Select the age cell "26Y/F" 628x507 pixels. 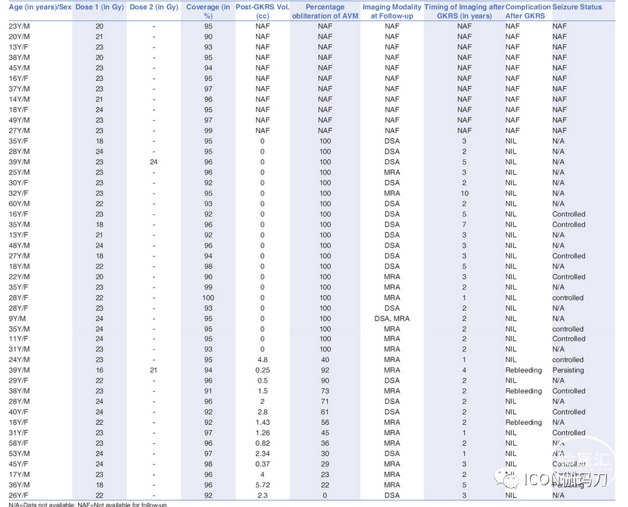[19, 495]
